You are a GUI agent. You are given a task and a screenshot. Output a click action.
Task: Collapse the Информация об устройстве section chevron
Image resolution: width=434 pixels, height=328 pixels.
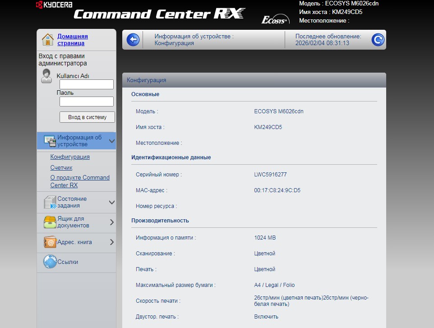(112, 141)
